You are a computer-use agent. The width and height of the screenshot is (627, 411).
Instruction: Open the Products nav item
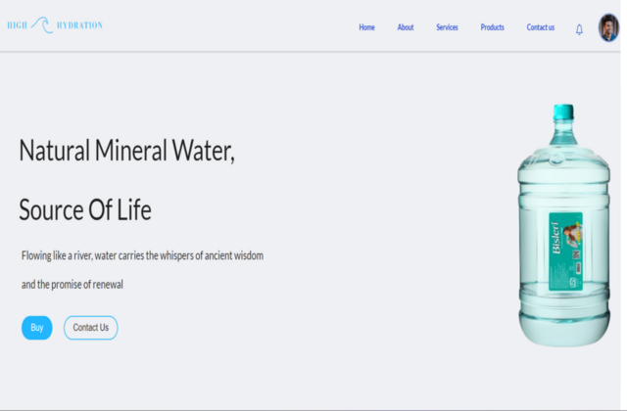492,27
